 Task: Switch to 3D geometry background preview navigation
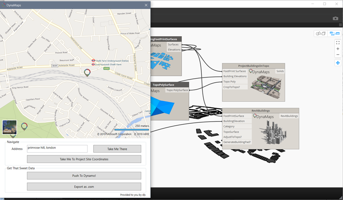pyautogui.click(x=321, y=33)
